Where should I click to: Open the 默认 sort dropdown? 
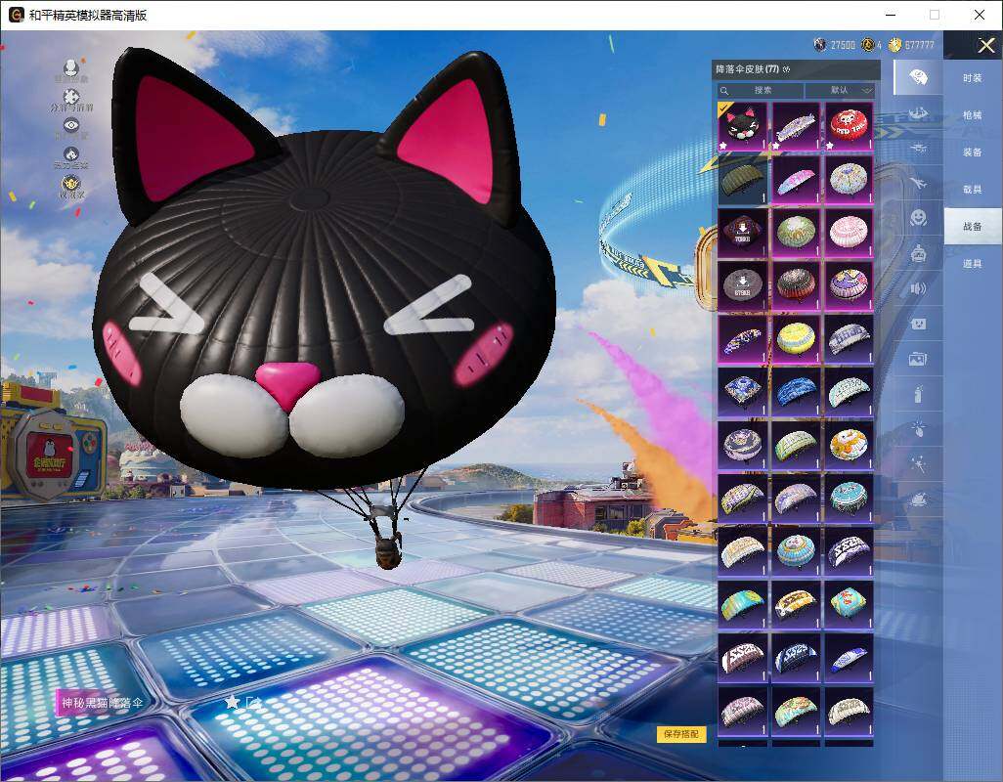[x=841, y=90]
